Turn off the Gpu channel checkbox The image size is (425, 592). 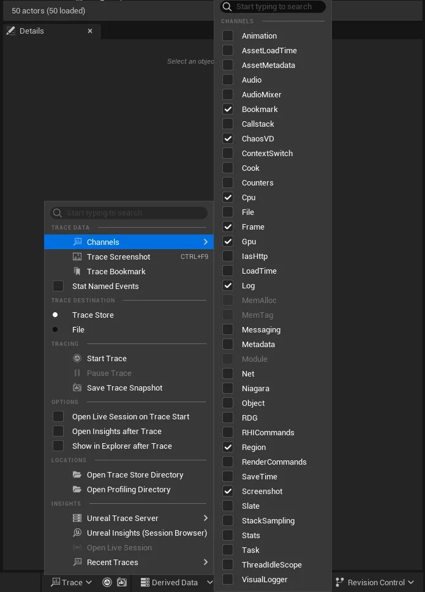[228, 241]
